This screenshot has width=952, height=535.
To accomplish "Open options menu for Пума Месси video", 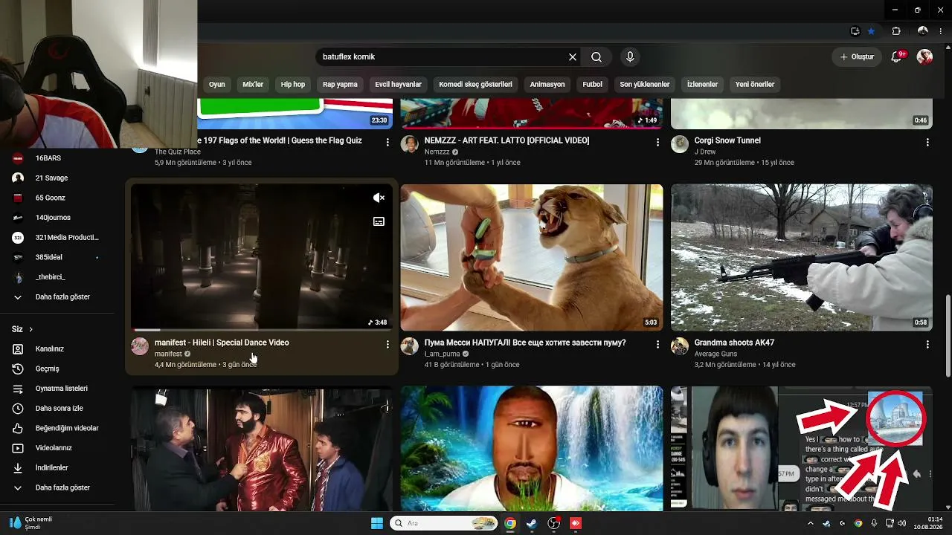I will [x=657, y=345].
